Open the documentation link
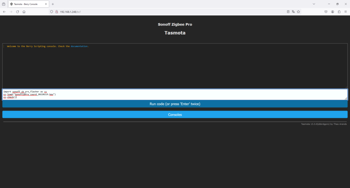The height and width of the screenshot is (188, 350). [x=79, y=46]
